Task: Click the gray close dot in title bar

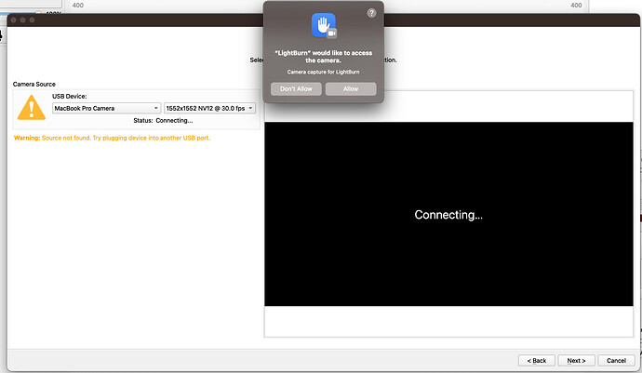Action: pos(14,20)
